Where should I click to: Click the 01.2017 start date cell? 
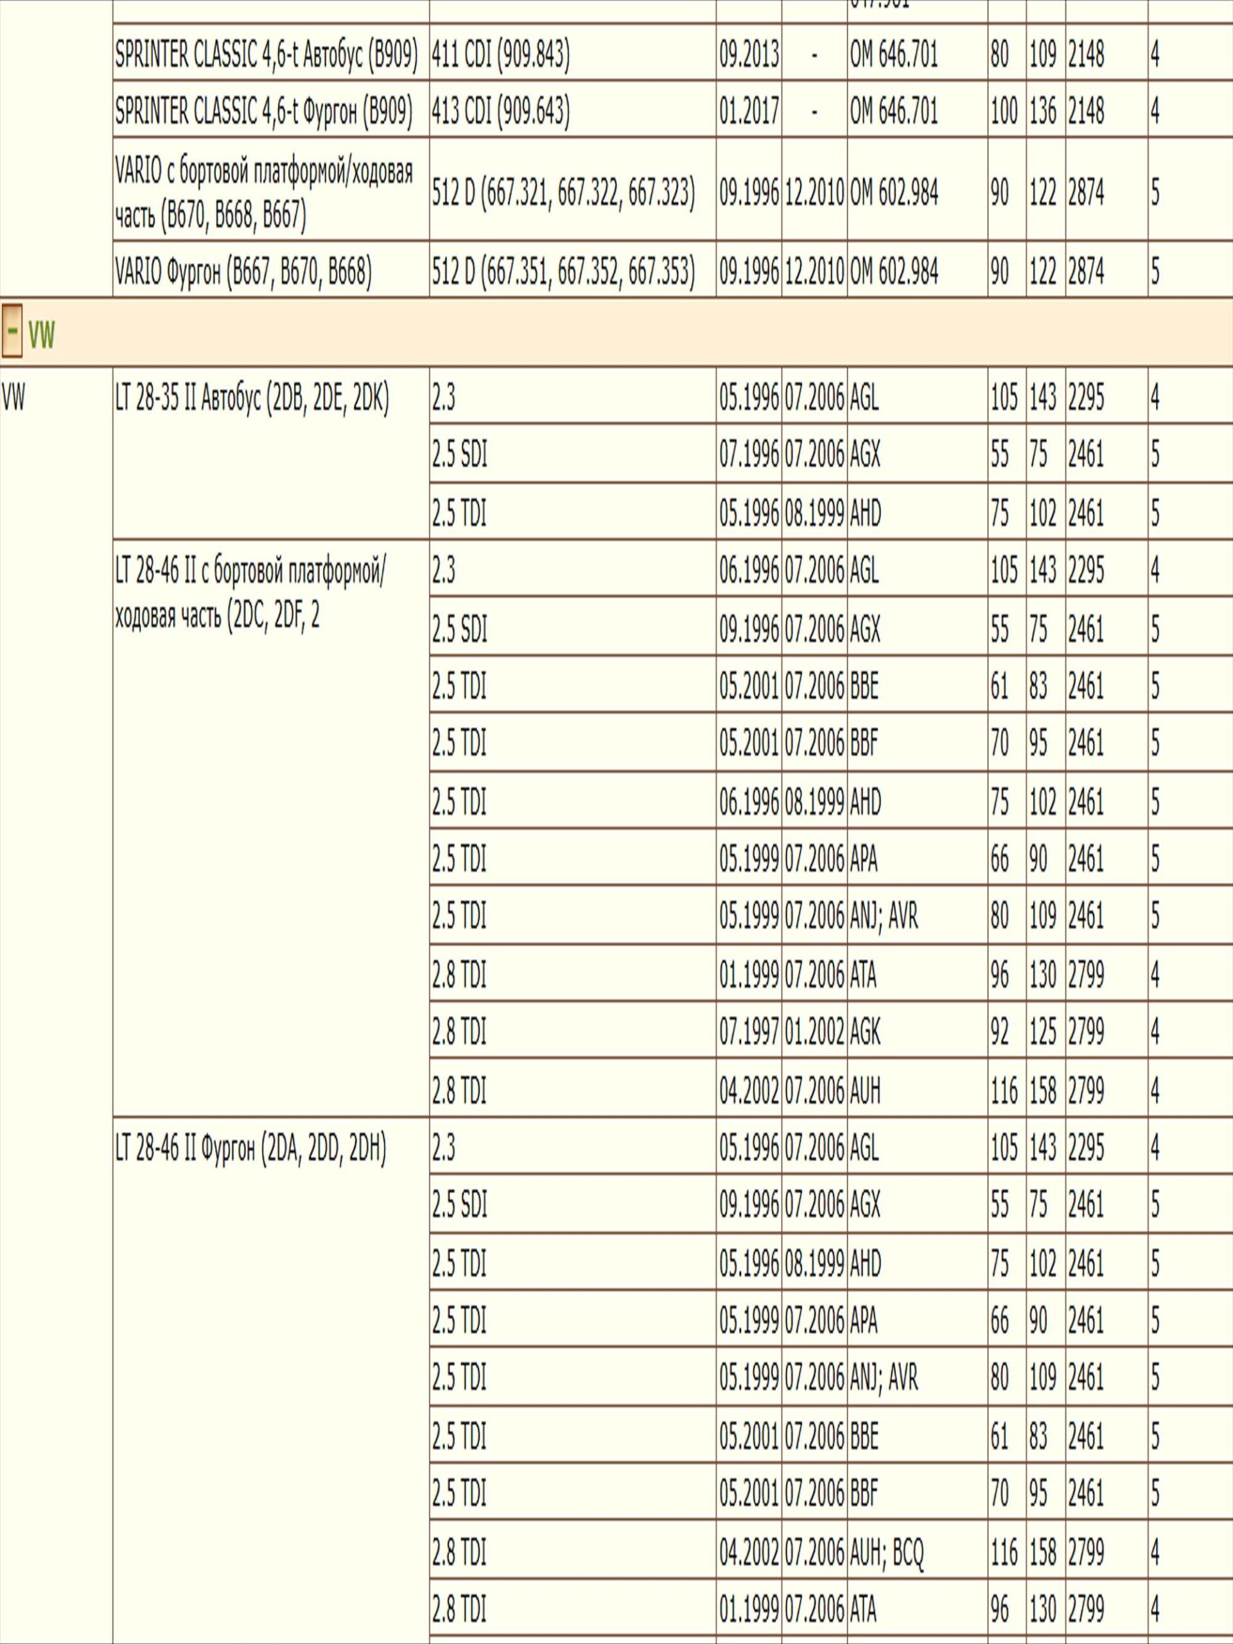point(748,110)
